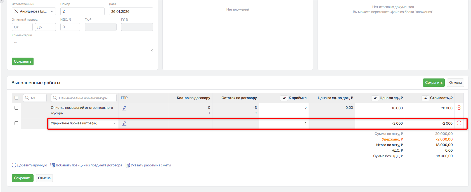The width and height of the screenshot is (471, 192).
Task: Click ГПР pencil icon in Удержание прочее row
Action: click(124, 123)
